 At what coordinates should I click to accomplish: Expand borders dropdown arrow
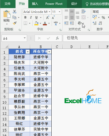pyautogui.click(x=30, y=23)
